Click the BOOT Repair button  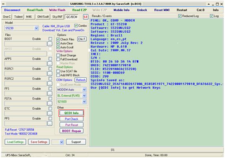pyautogui.click(x=71, y=131)
